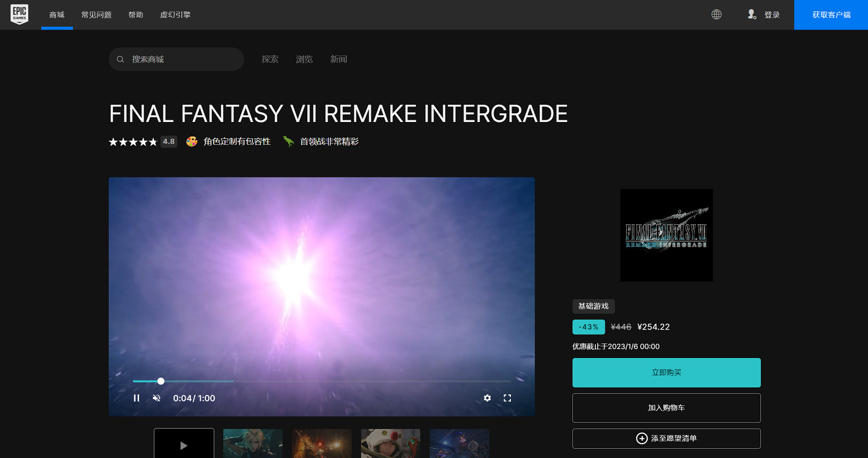The height and width of the screenshot is (458, 868).
Task: Click the search magnifier in the search bar
Action: tap(120, 59)
